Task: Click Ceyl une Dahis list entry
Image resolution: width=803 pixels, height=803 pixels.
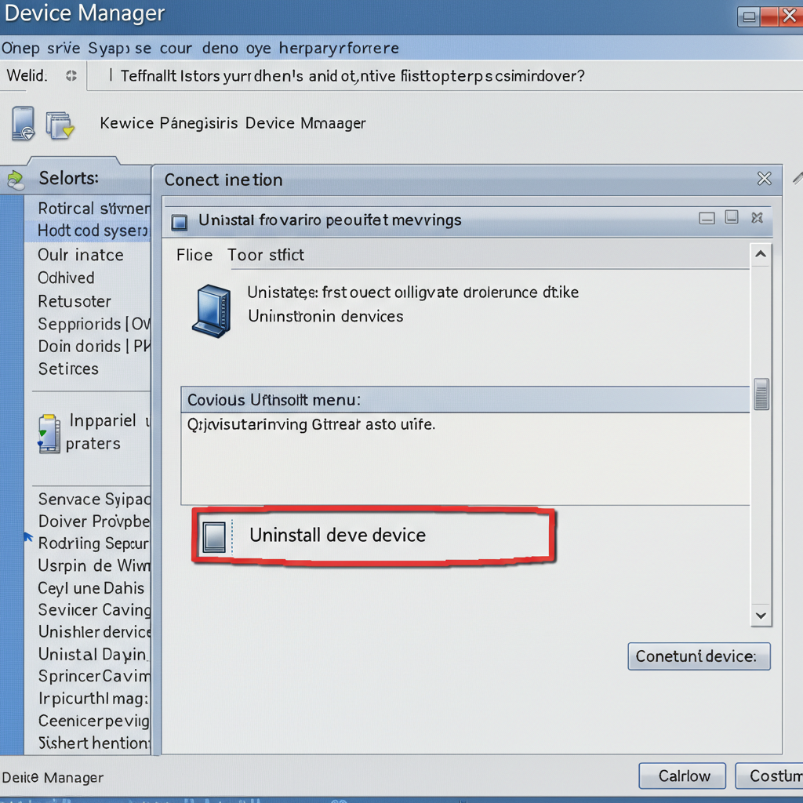Action: click(x=91, y=588)
